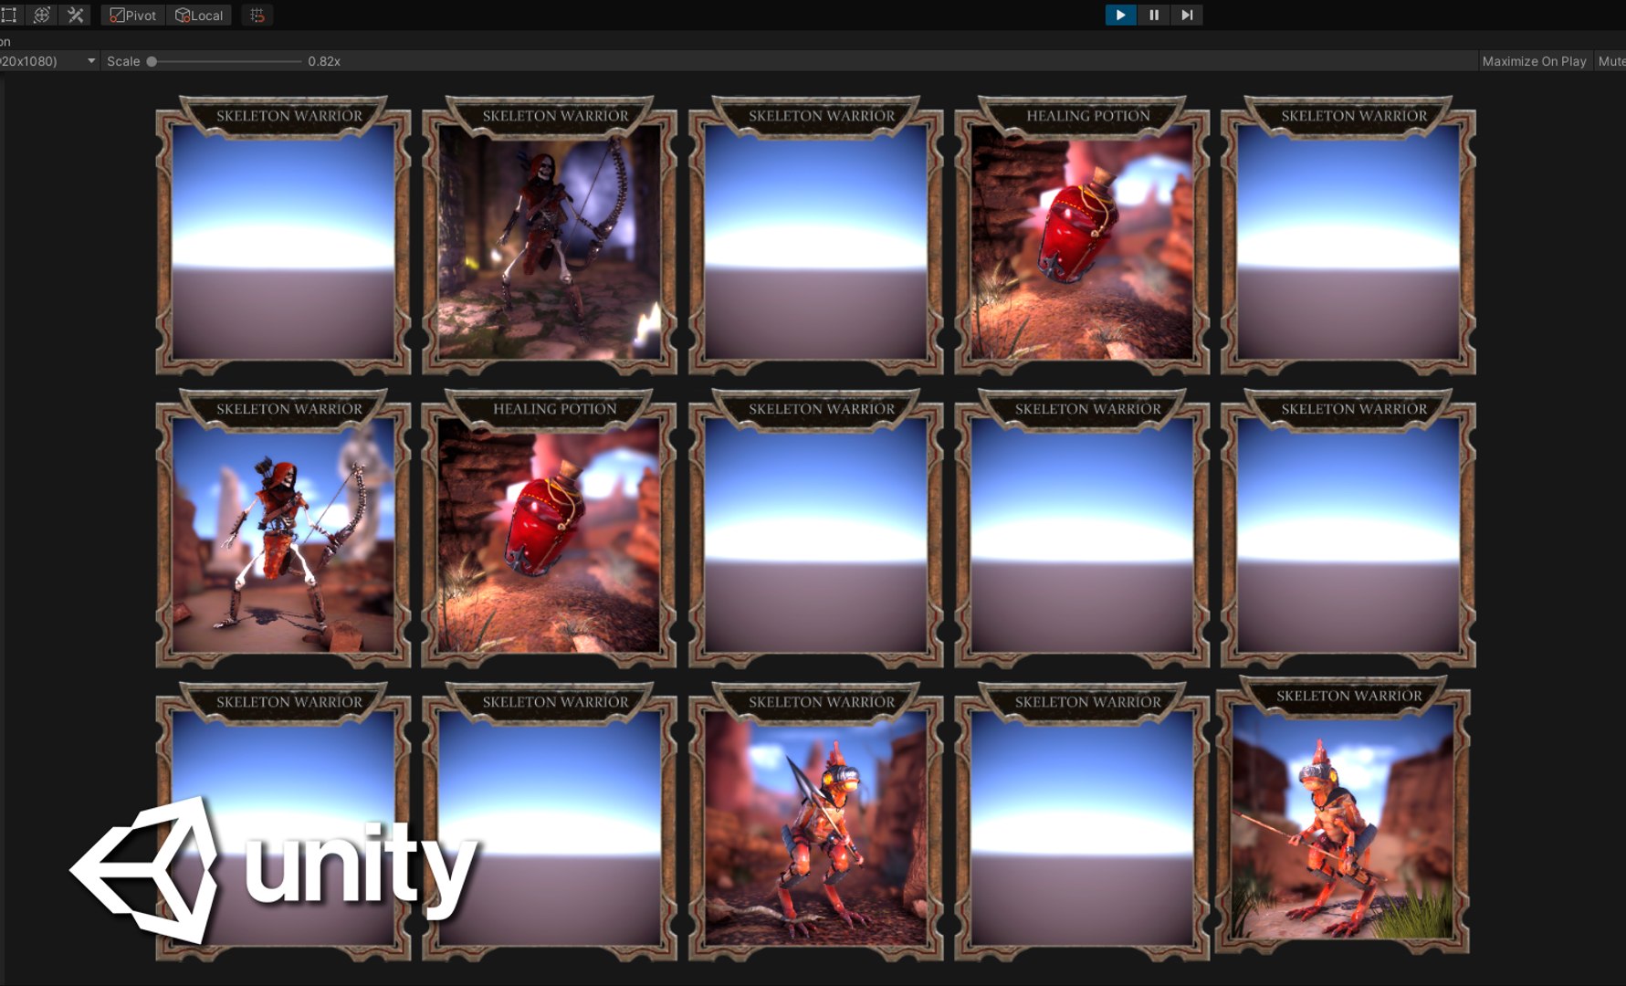Click the 'Scale' label
Image resolution: width=1626 pixels, height=986 pixels.
123,61
